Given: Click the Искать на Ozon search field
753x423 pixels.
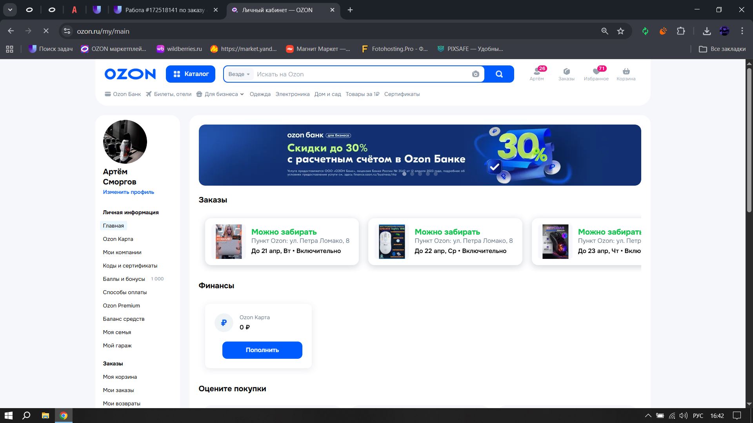Looking at the screenshot, I should (x=361, y=74).
